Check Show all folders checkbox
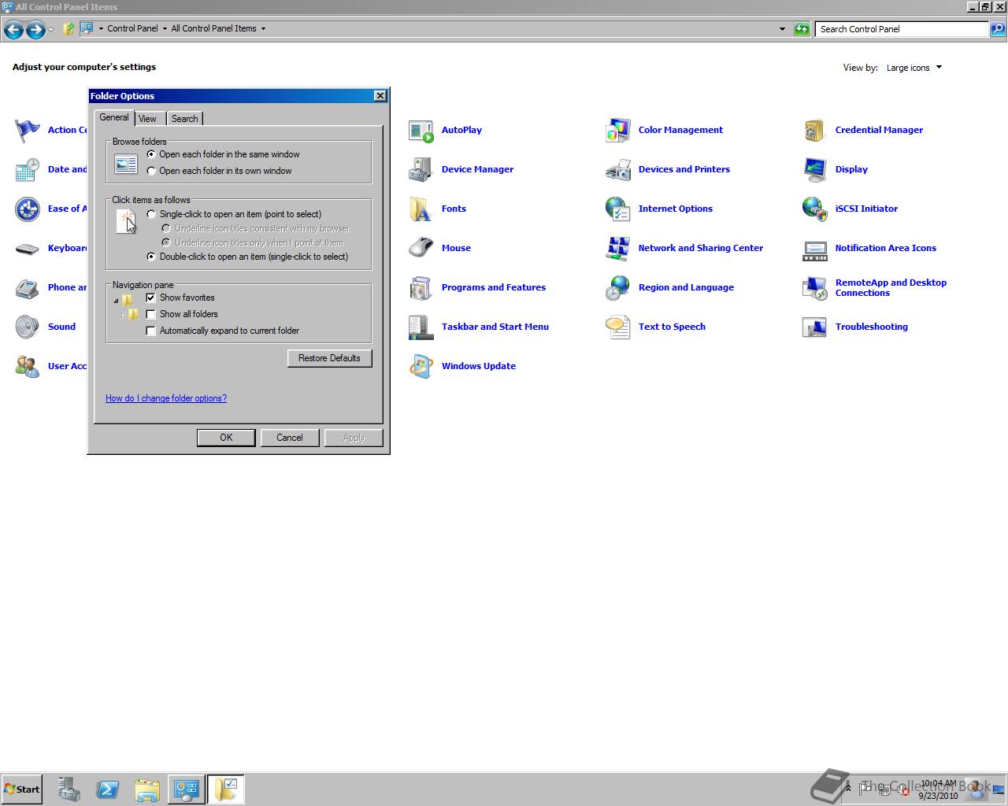 151,314
